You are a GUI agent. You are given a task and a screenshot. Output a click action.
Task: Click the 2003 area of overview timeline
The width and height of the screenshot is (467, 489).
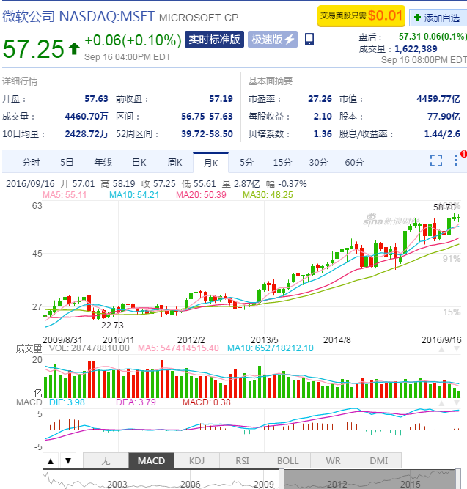click(x=117, y=484)
